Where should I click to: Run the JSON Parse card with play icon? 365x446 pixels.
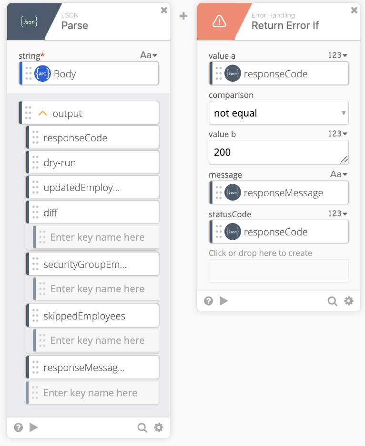point(34,427)
